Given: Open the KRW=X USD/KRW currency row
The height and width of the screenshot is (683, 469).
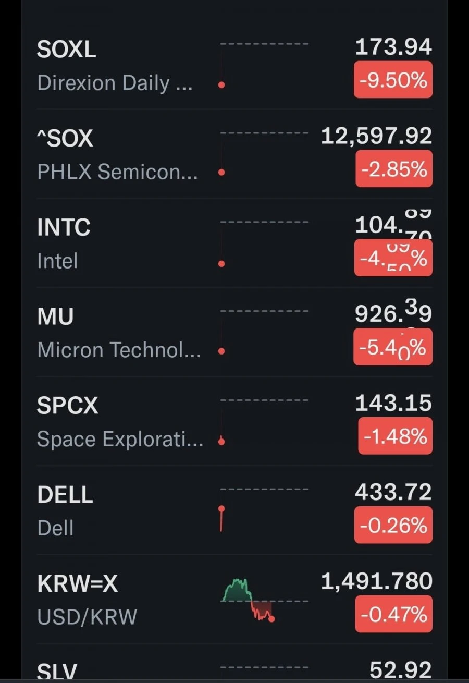Looking at the screenshot, I should click(x=234, y=600).
